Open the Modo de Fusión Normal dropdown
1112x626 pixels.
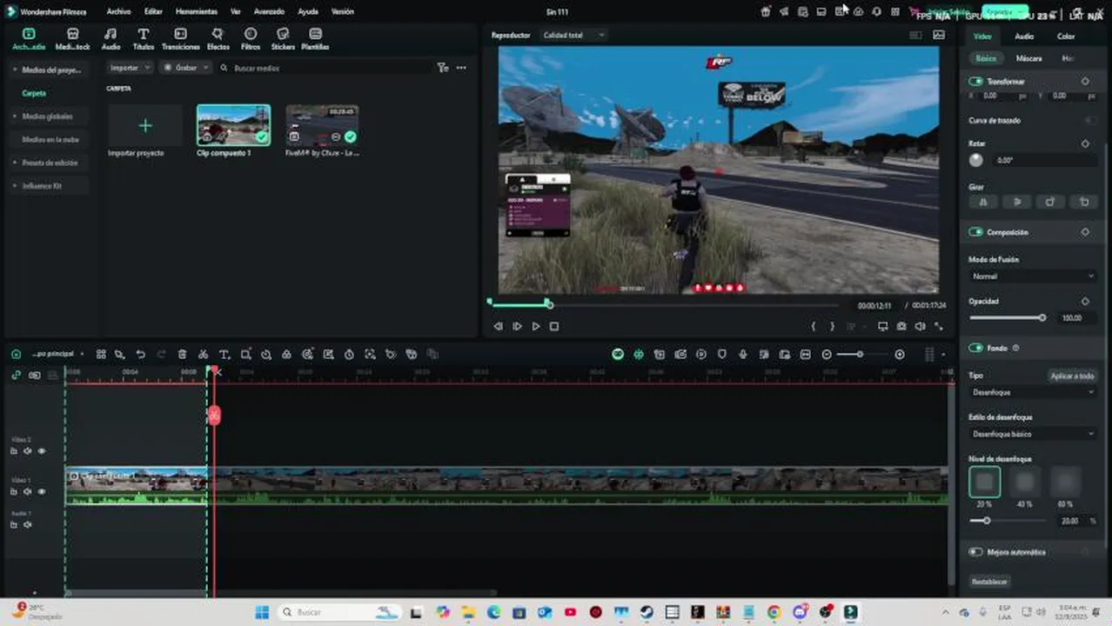1032,276
